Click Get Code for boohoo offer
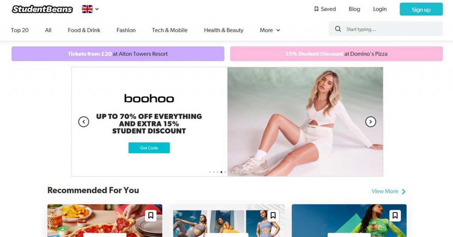 pyautogui.click(x=149, y=148)
